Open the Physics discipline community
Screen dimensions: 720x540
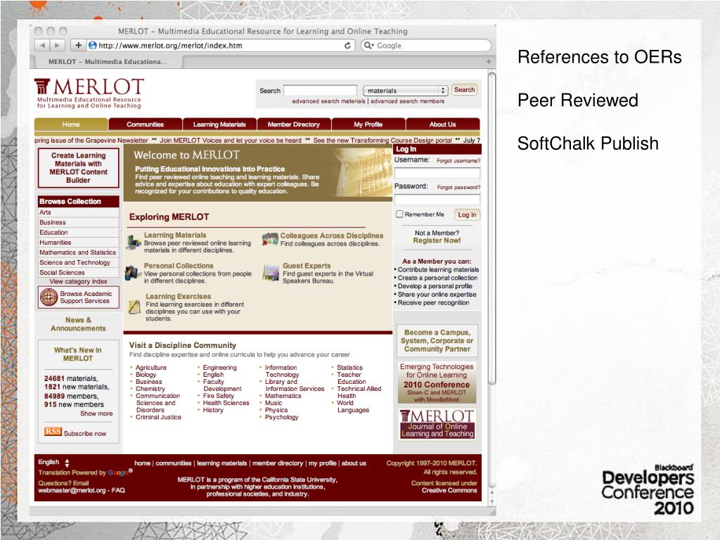coord(276,410)
